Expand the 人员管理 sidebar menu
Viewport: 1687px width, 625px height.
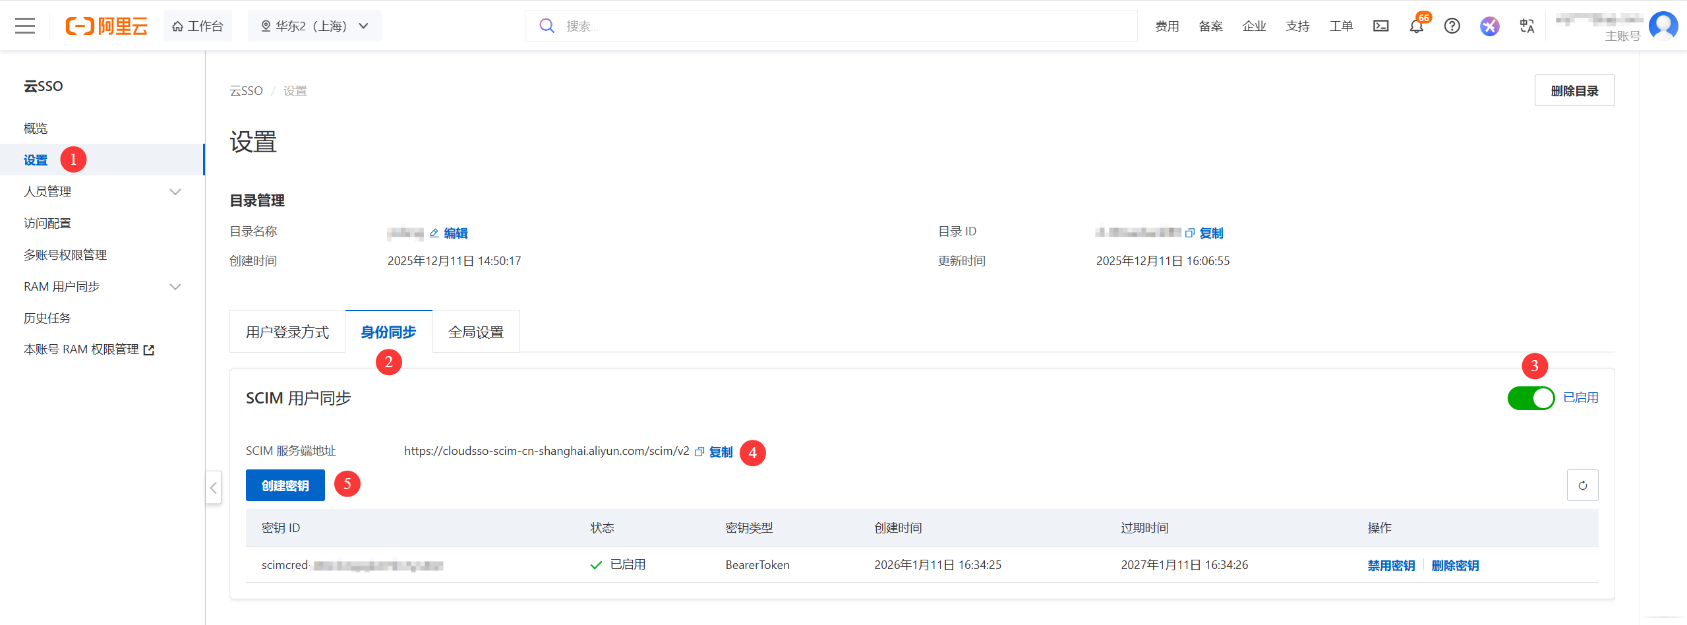tap(102, 192)
